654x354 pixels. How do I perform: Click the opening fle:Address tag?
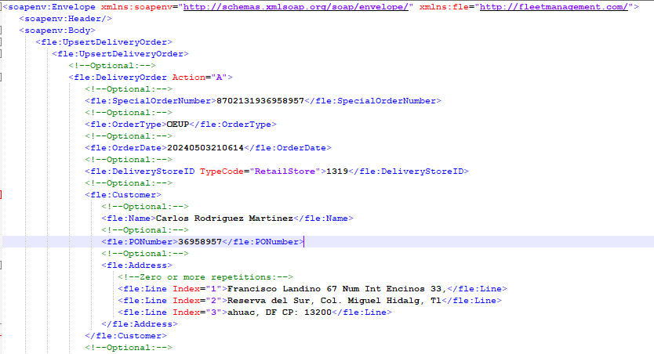(136, 265)
